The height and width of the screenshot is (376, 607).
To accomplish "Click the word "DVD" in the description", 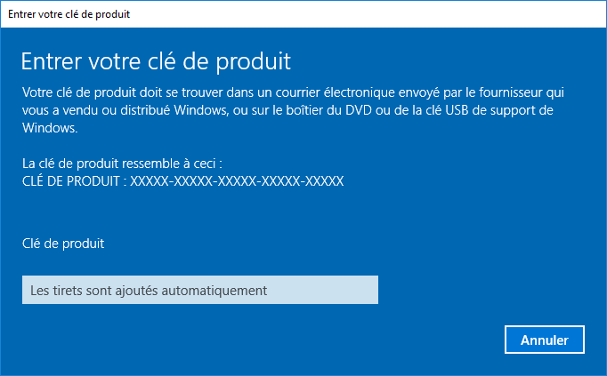I will click(368, 110).
